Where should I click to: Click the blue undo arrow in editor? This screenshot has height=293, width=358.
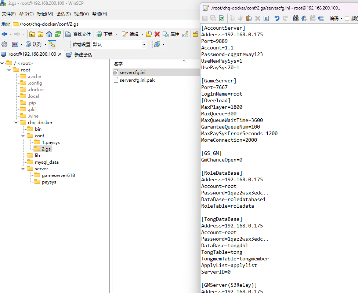click(x=277, y=18)
